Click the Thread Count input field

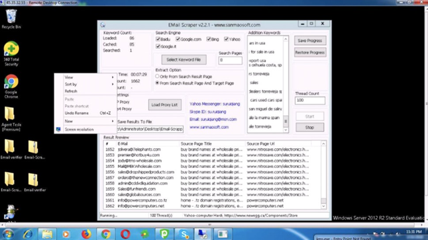[x=310, y=100]
